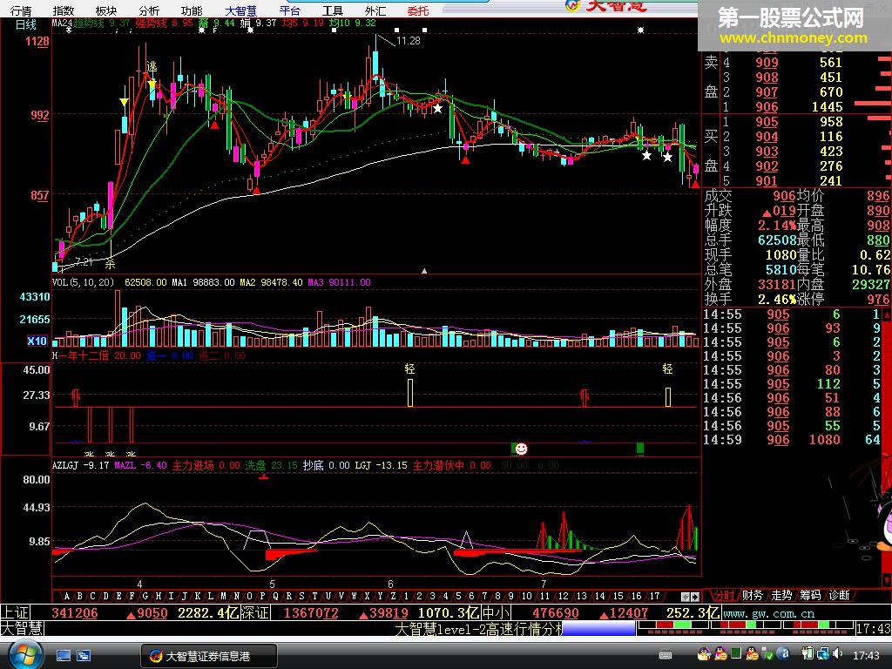Click the Show Desktop quick launch icon
The height and width of the screenshot is (669, 892).
tap(63, 656)
